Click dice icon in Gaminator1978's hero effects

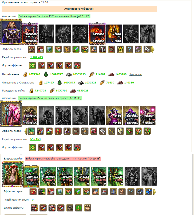pos(40,49)
